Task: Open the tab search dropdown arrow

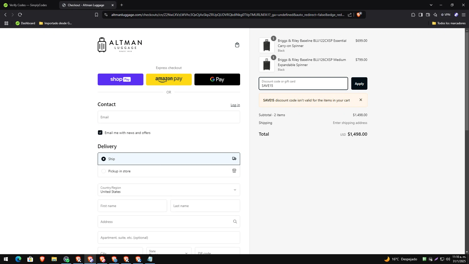Action: click(x=431, y=5)
